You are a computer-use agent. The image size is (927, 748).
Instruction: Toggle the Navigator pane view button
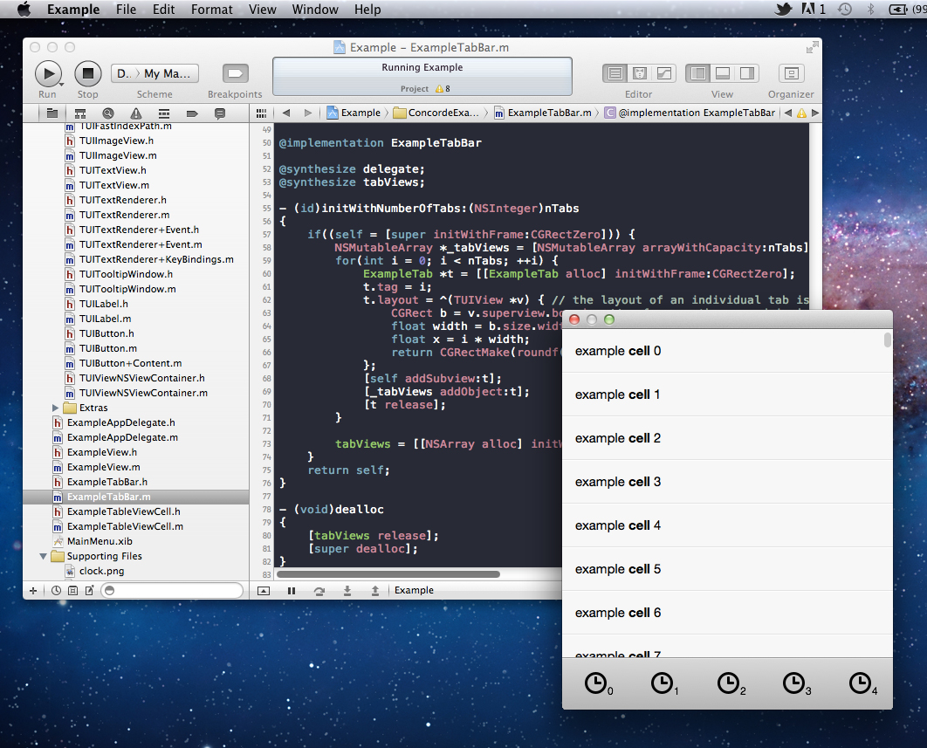pyautogui.click(x=697, y=73)
